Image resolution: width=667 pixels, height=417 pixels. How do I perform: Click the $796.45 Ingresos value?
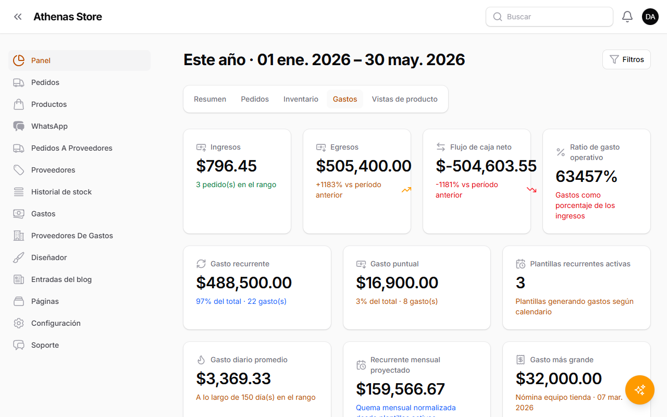[227, 166]
